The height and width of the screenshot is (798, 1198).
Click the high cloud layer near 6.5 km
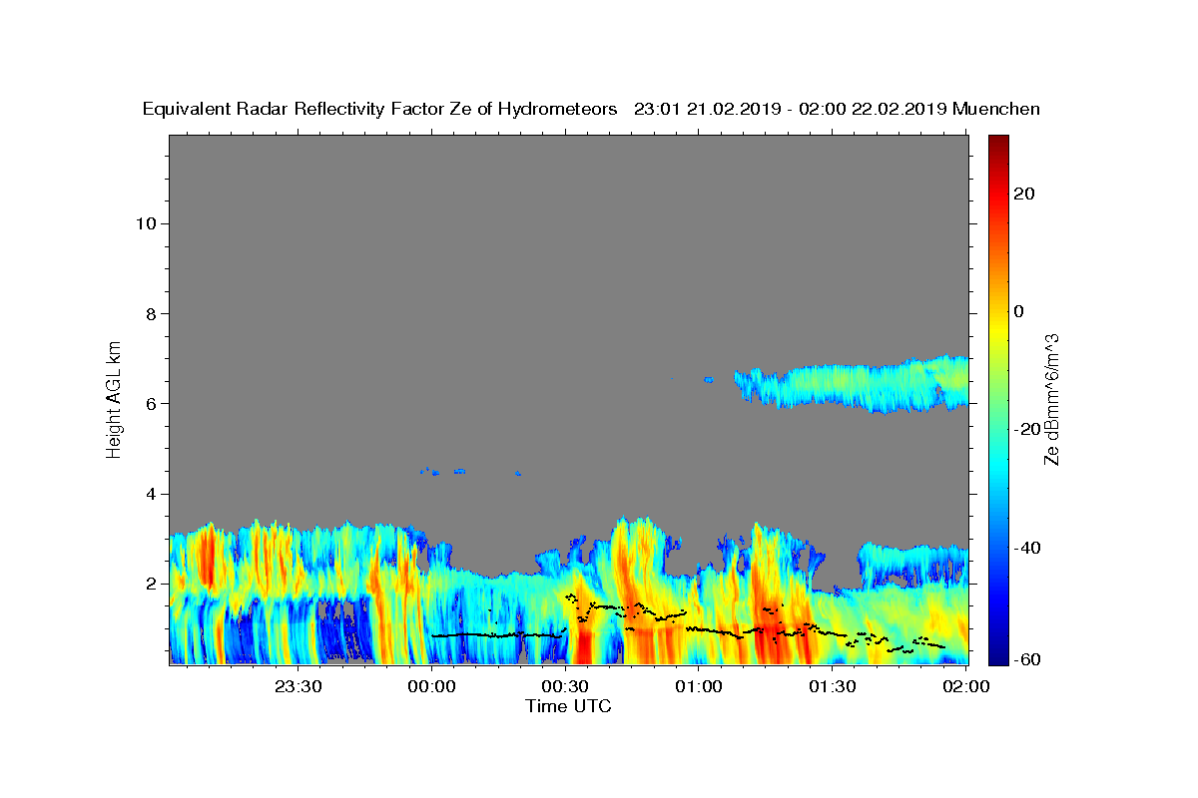851,385
